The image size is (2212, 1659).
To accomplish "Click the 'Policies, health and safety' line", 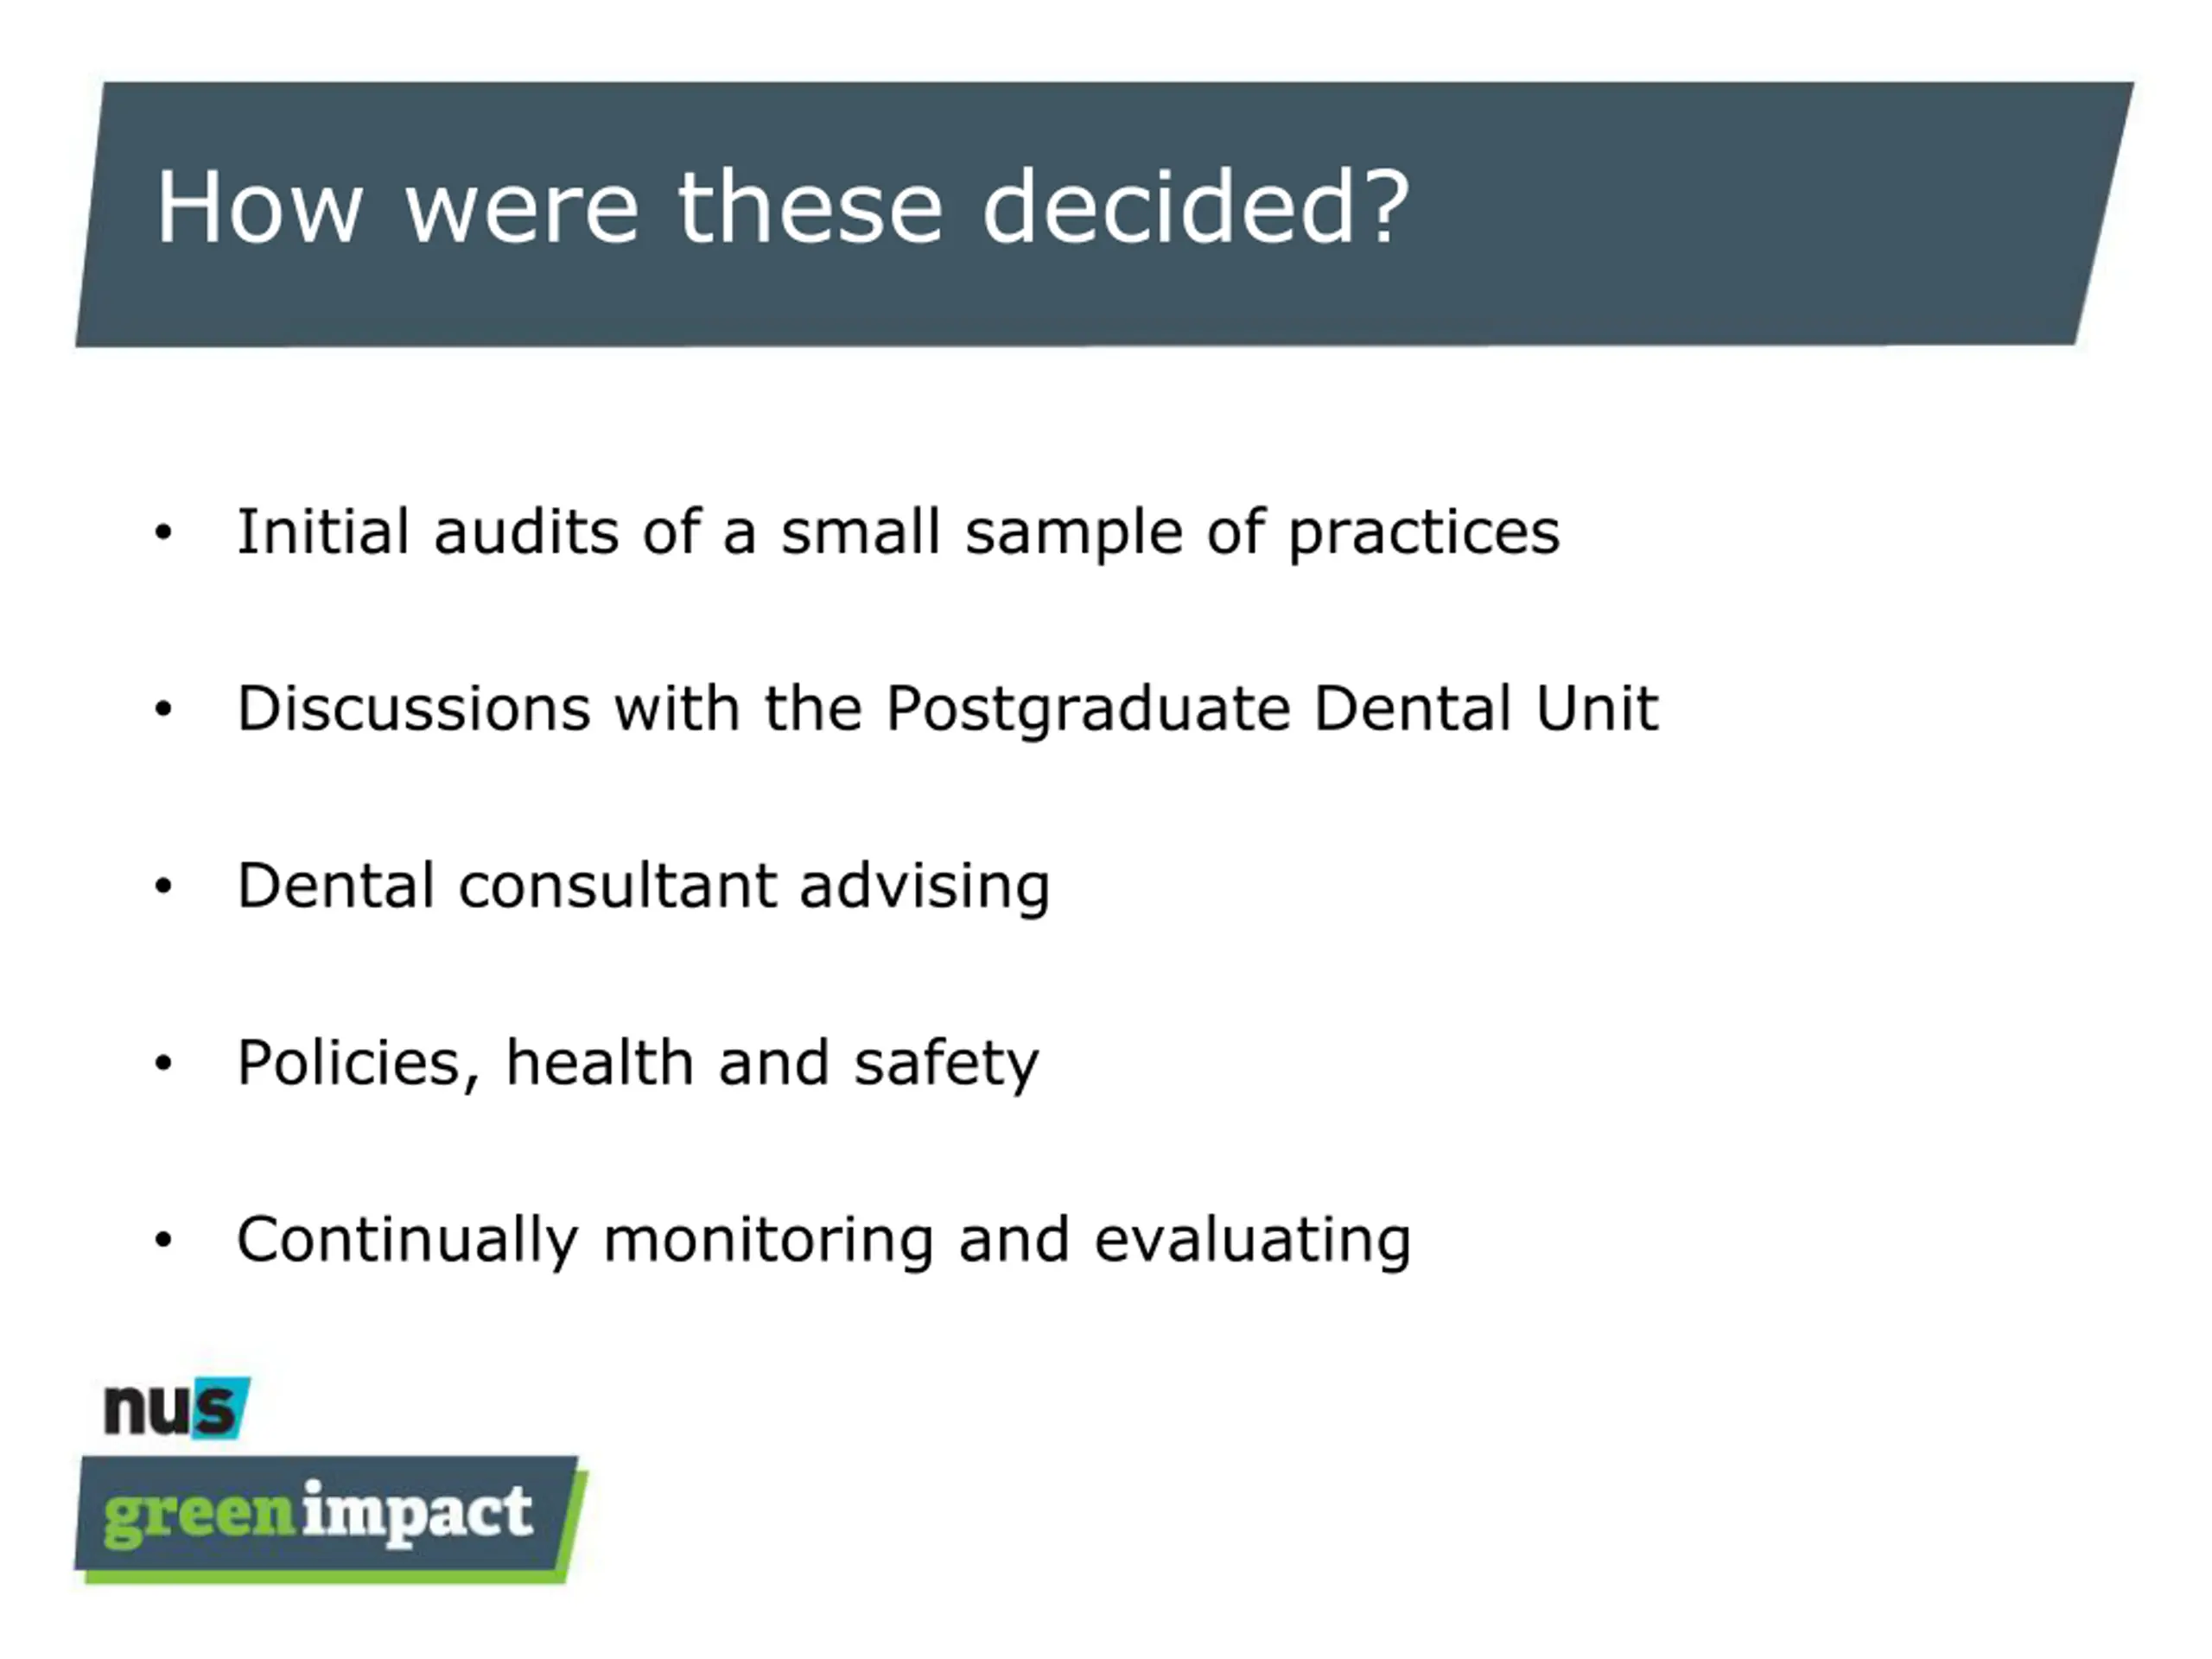I will (x=638, y=1063).
